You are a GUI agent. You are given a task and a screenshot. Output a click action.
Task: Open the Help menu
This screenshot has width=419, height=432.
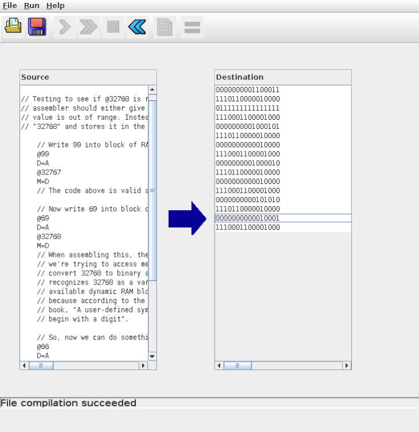click(x=55, y=6)
